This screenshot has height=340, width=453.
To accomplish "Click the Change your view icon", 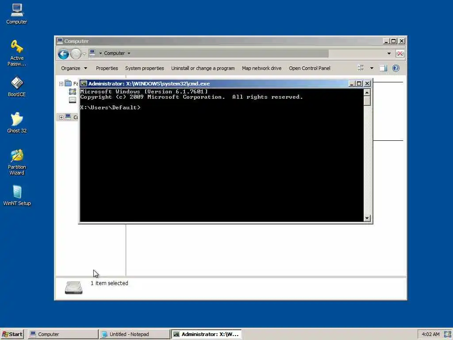I will pyautogui.click(x=361, y=68).
